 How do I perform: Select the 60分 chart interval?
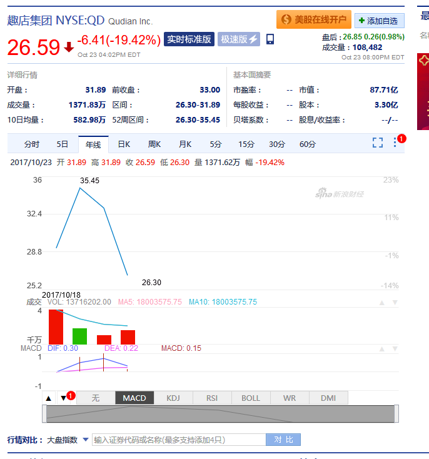click(x=308, y=144)
